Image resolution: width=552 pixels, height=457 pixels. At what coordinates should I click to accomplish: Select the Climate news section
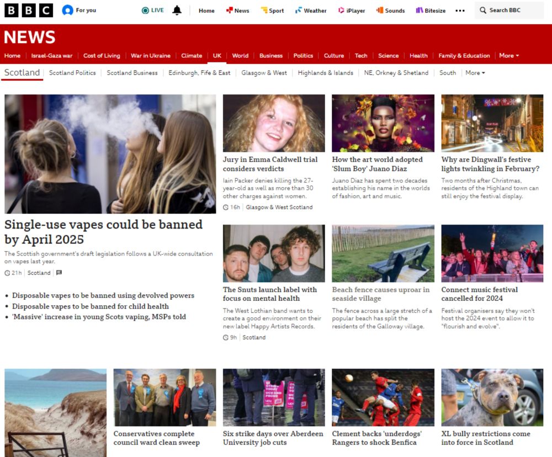coord(192,56)
